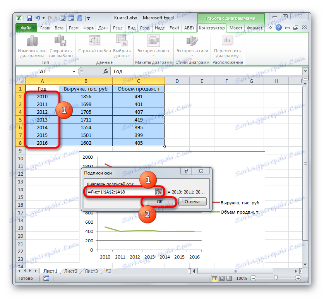Close the Подписи оси dialog

201,171
